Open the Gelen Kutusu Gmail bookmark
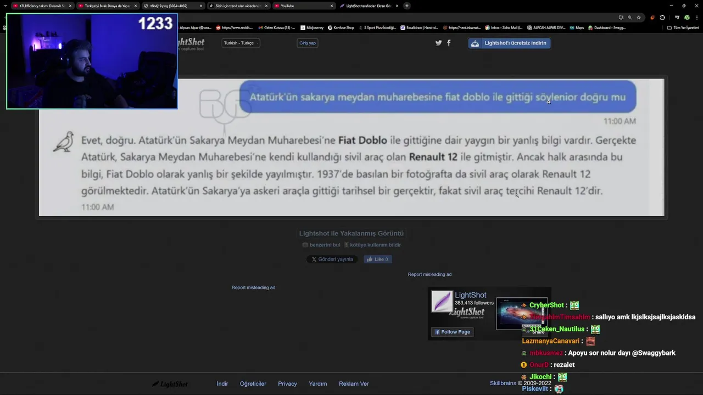The height and width of the screenshot is (395, 703). tap(276, 27)
